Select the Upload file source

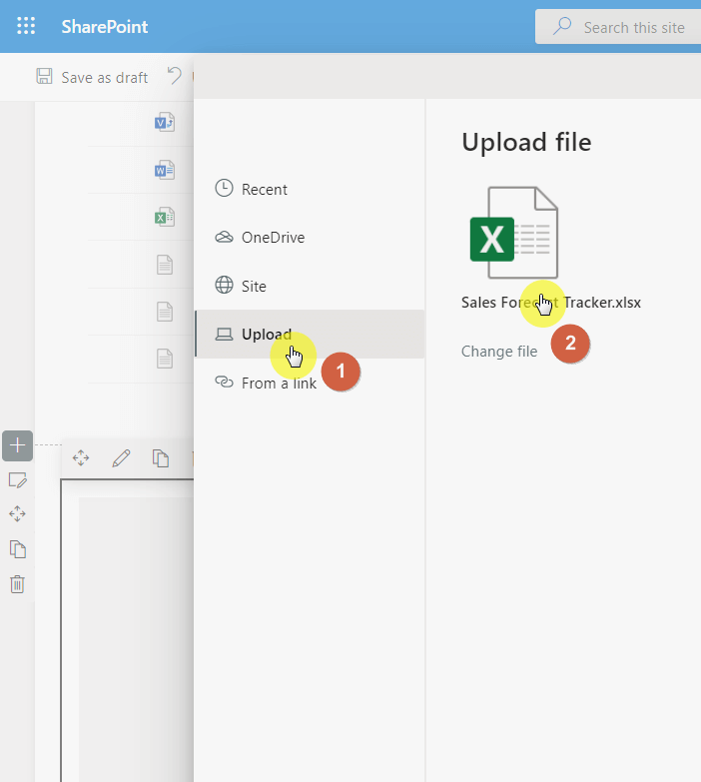coord(310,335)
